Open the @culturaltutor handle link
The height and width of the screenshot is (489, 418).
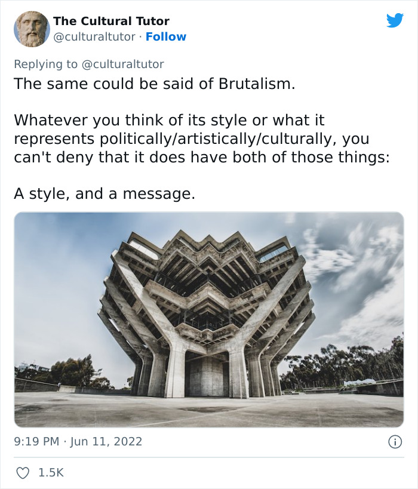(93, 36)
